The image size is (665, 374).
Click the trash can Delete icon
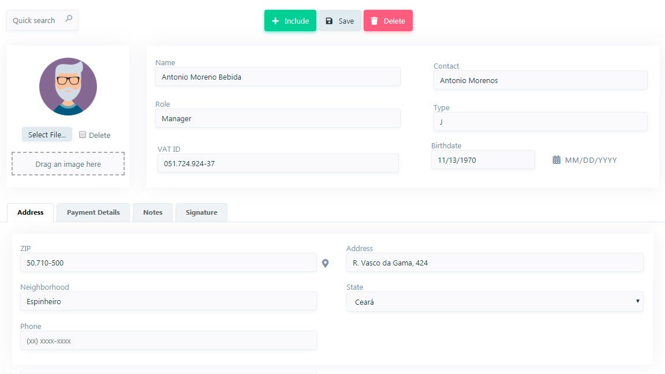(x=374, y=21)
